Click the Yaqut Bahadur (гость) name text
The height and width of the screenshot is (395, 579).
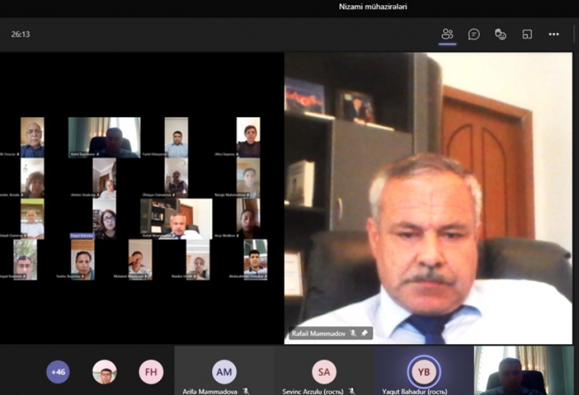[415, 391]
